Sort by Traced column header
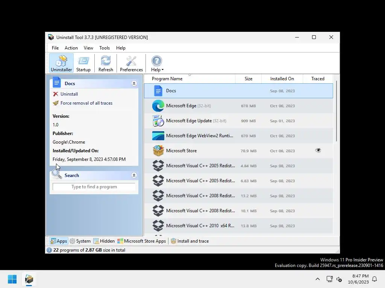This screenshot has width=385, height=288. click(x=318, y=79)
